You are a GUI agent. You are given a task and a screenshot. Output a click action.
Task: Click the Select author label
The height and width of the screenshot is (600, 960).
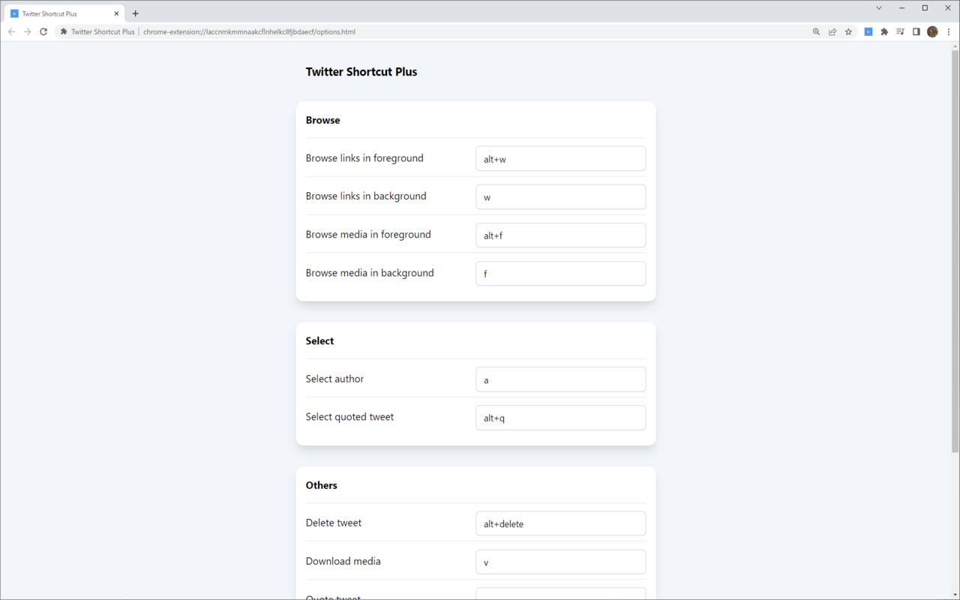[x=334, y=379]
